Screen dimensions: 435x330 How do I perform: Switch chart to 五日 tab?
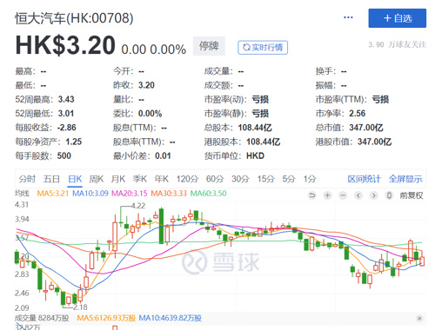coord(51,179)
